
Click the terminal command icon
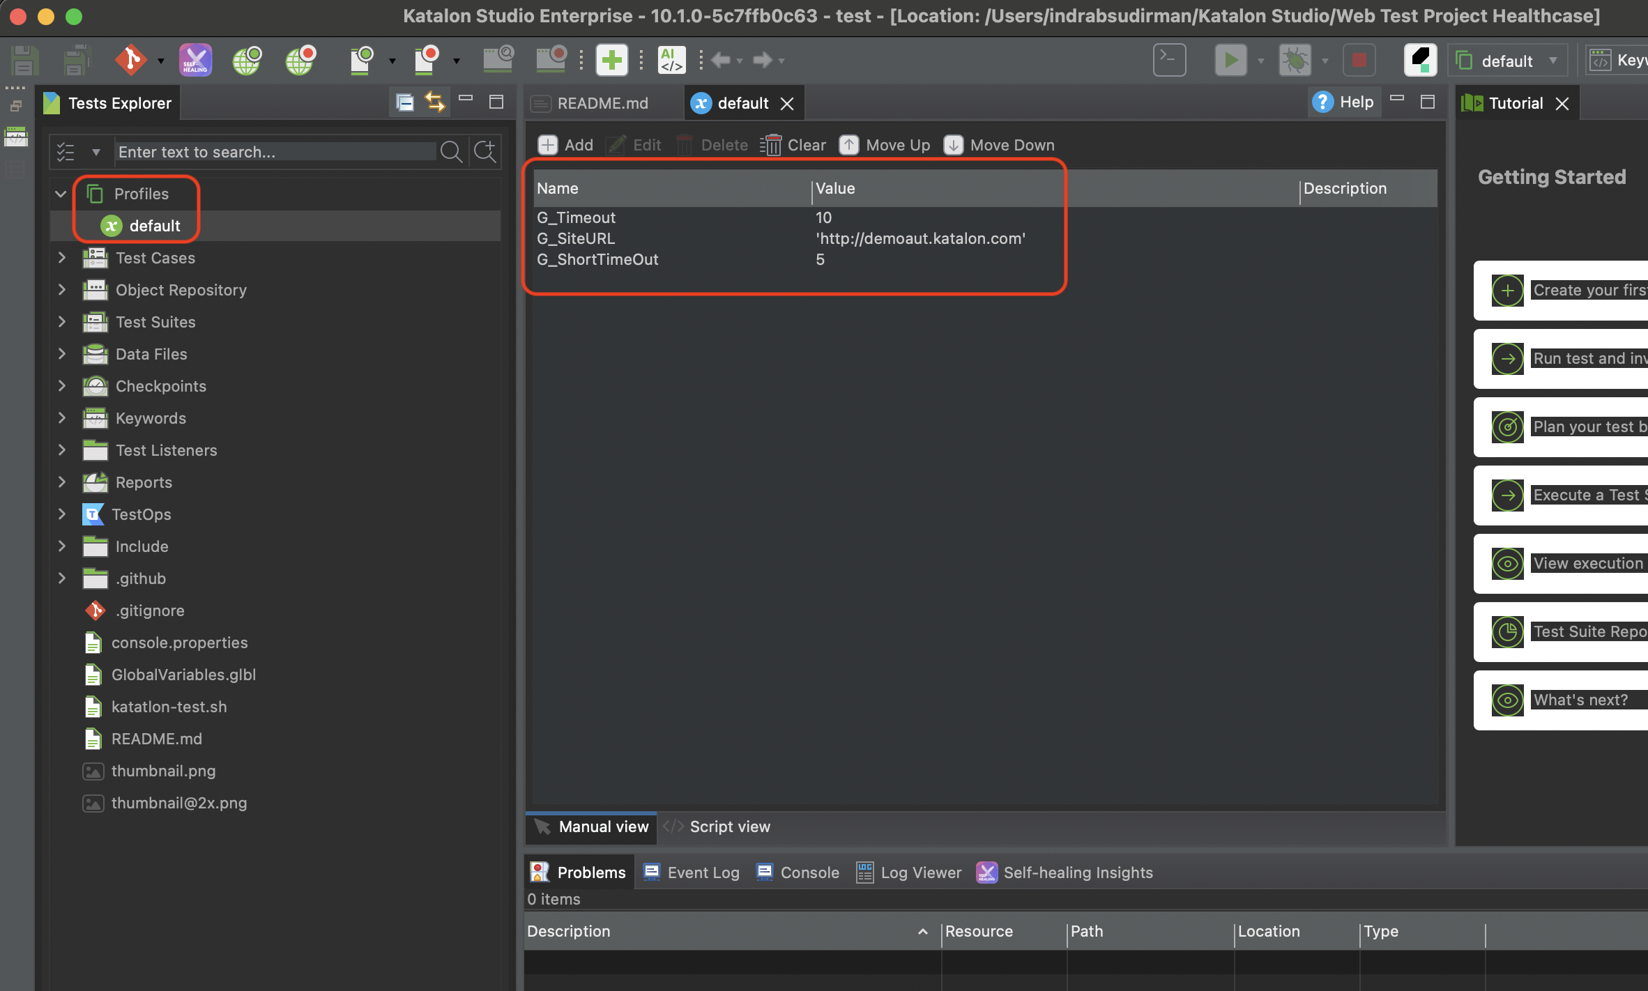point(1169,61)
